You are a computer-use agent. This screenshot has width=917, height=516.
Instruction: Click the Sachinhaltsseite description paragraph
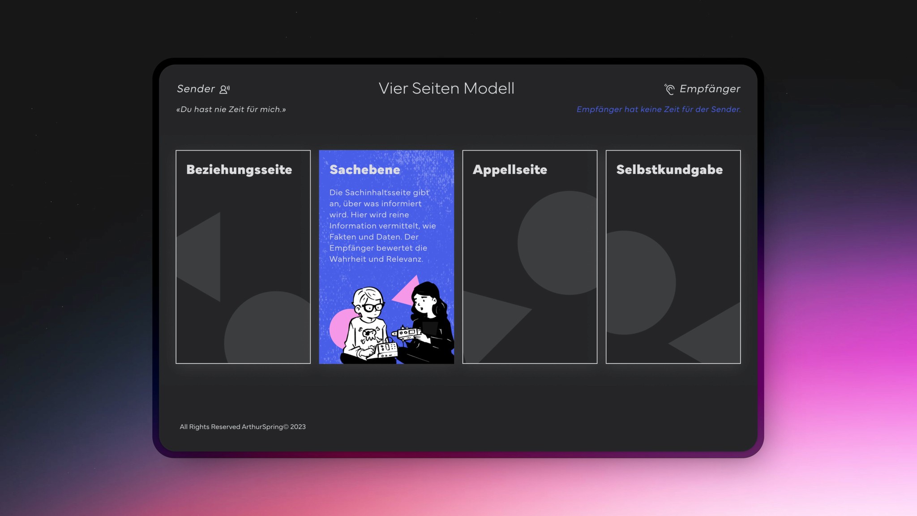click(382, 226)
